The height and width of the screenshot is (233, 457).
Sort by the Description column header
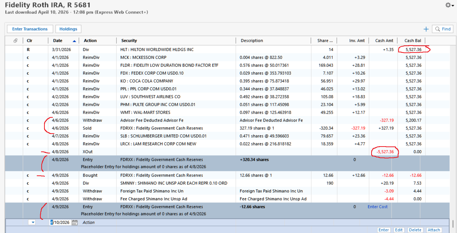click(252, 40)
